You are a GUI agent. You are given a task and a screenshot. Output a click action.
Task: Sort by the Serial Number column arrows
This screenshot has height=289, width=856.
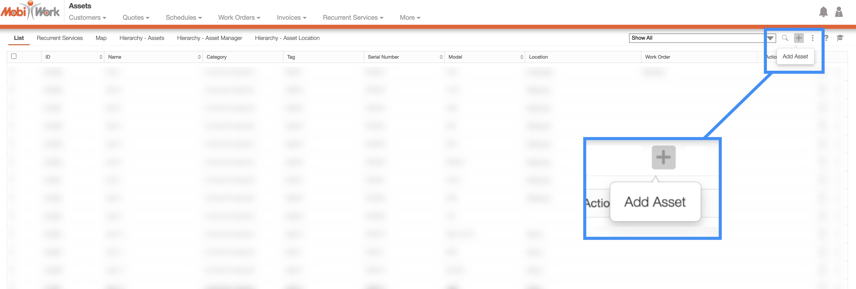[441, 57]
